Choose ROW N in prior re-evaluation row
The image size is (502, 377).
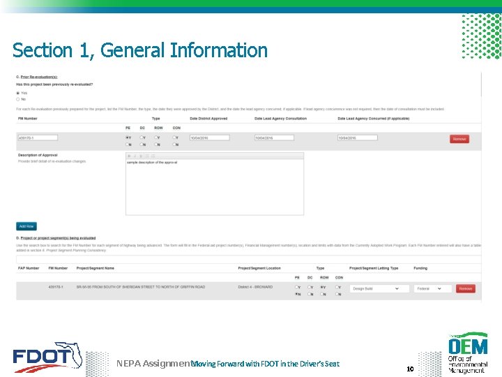click(156, 145)
